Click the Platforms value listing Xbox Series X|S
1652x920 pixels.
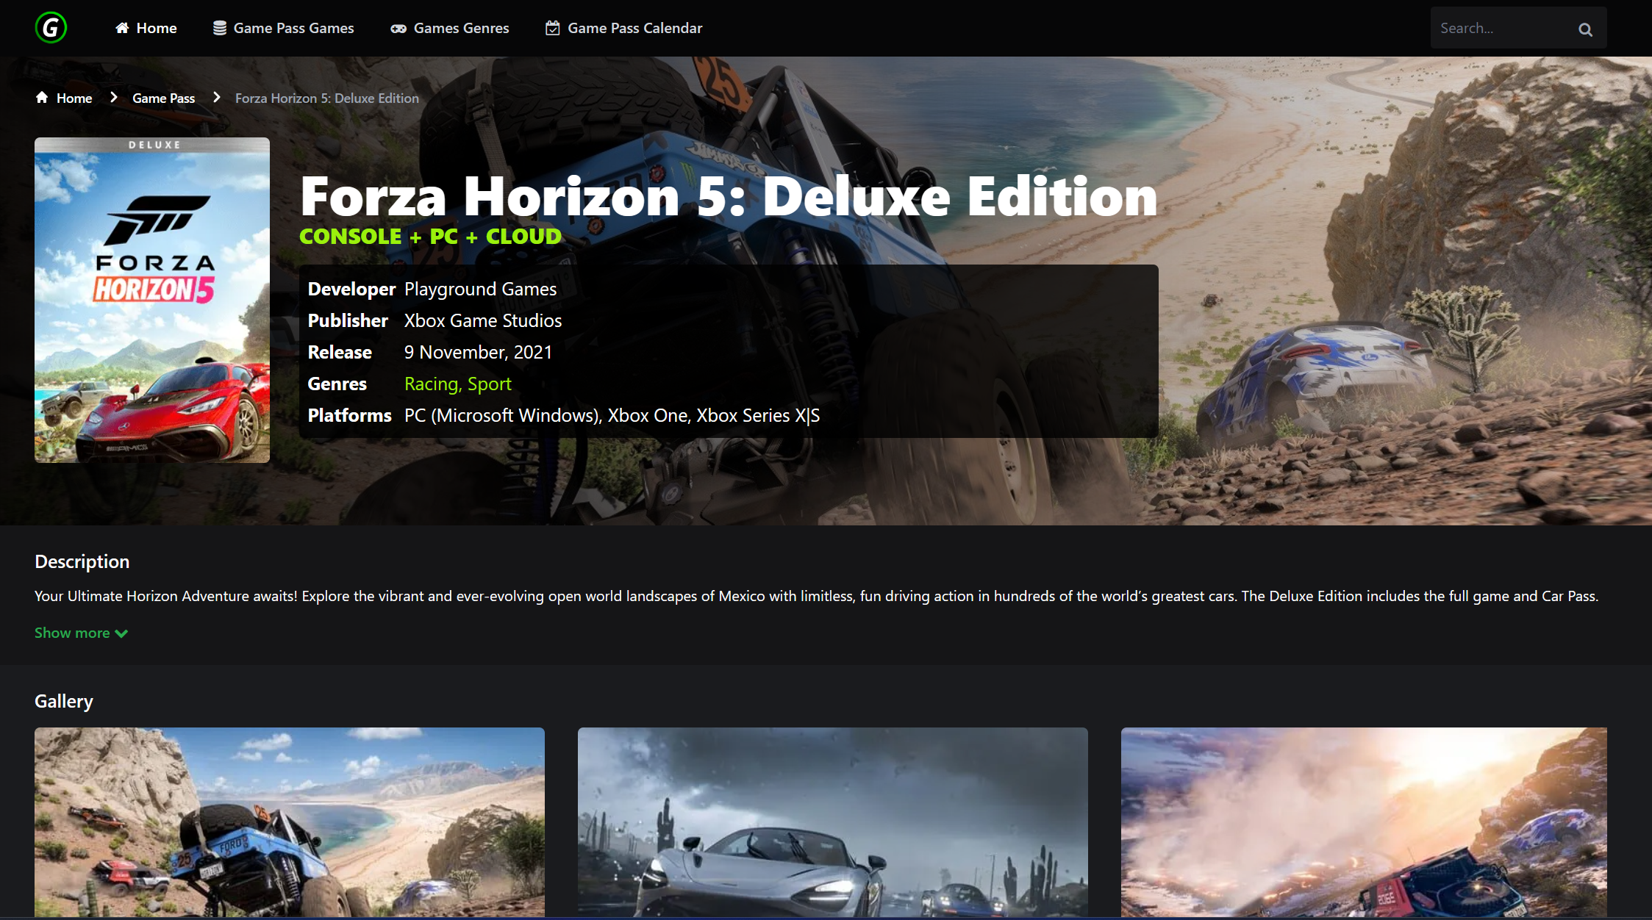point(612,415)
